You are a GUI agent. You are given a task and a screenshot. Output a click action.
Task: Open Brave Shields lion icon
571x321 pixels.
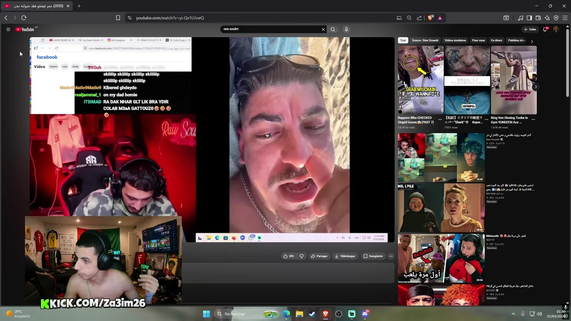(430, 18)
